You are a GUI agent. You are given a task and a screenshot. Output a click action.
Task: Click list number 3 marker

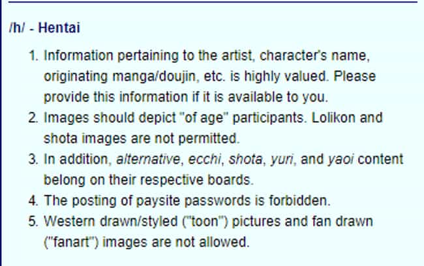tap(33, 159)
